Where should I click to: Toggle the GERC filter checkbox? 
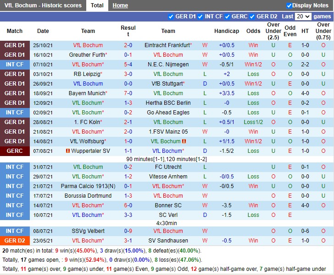coord(227,16)
